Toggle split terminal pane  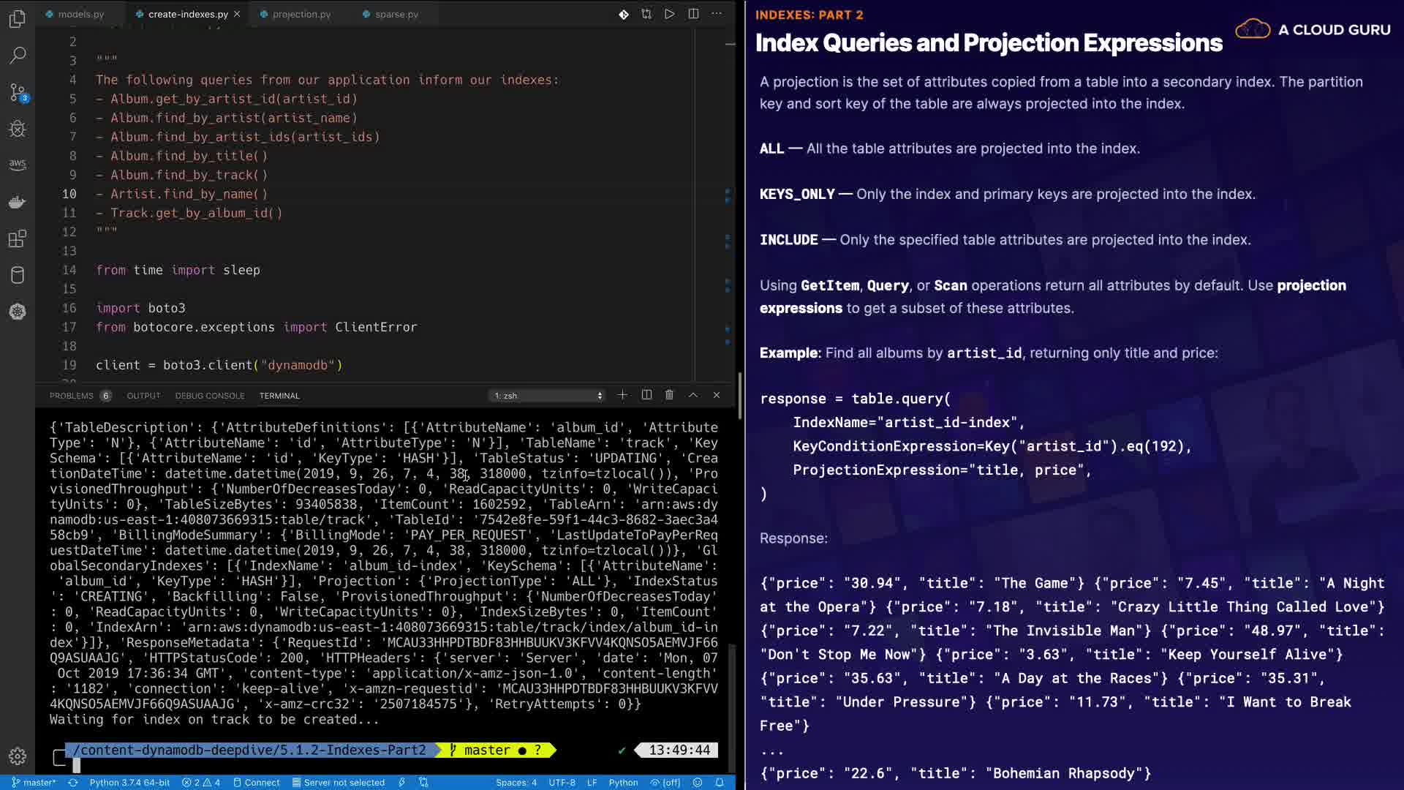(646, 395)
